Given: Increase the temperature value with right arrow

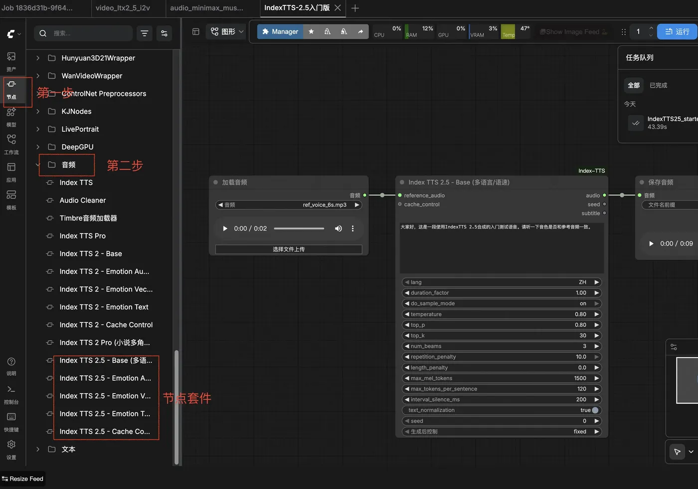Looking at the screenshot, I should [596, 314].
